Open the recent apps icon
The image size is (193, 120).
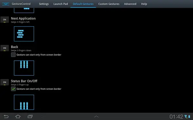(30, 116)
